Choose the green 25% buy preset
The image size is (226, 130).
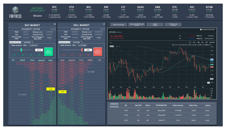(14, 55)
